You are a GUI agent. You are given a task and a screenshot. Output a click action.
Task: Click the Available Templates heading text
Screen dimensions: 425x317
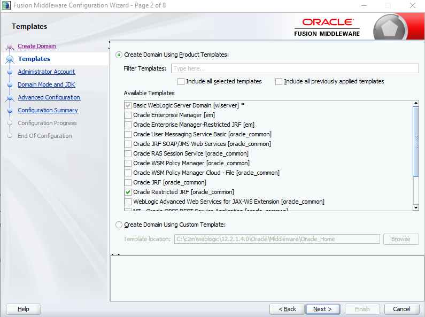149,93
